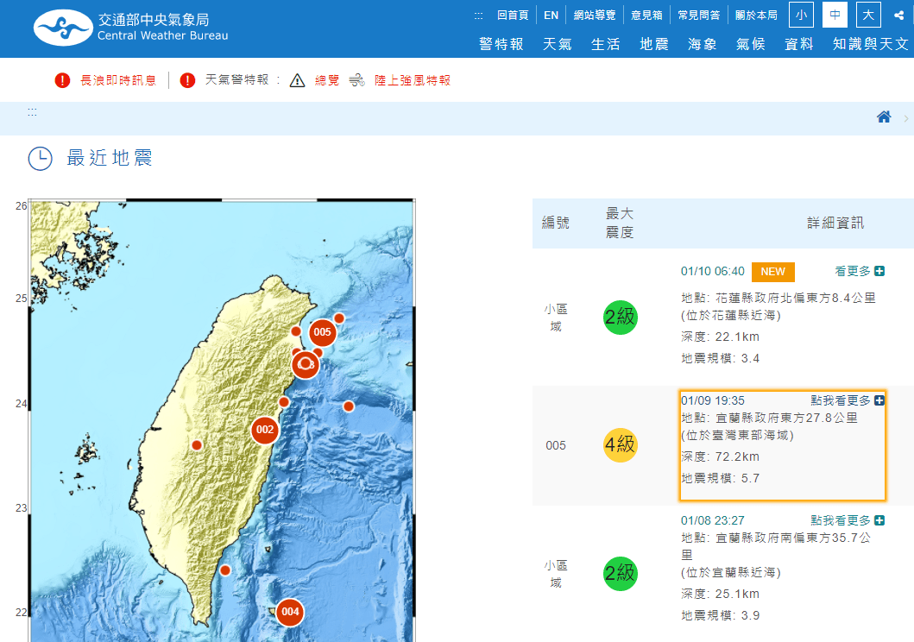Click the orange NEW tag on 01/10 06:40
This screenshot has width=914, height=642.
click(773, 272)
